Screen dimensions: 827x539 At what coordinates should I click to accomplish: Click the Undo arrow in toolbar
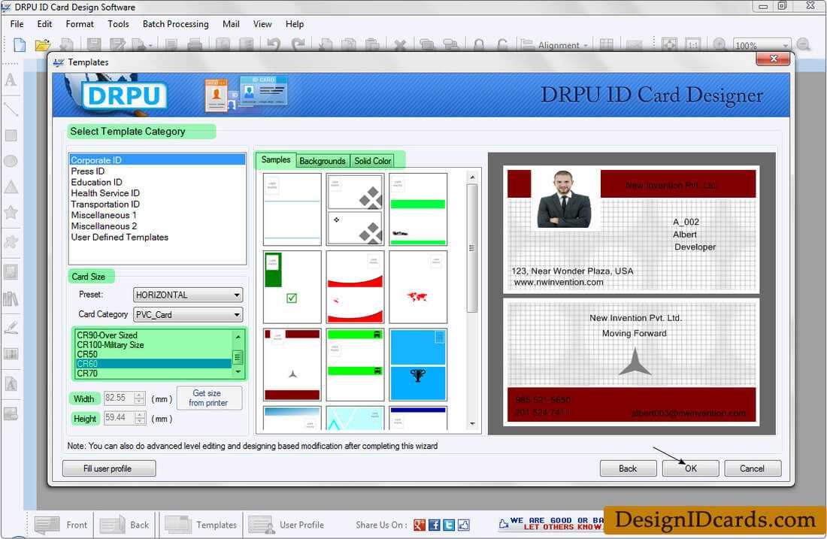(273, 45)
